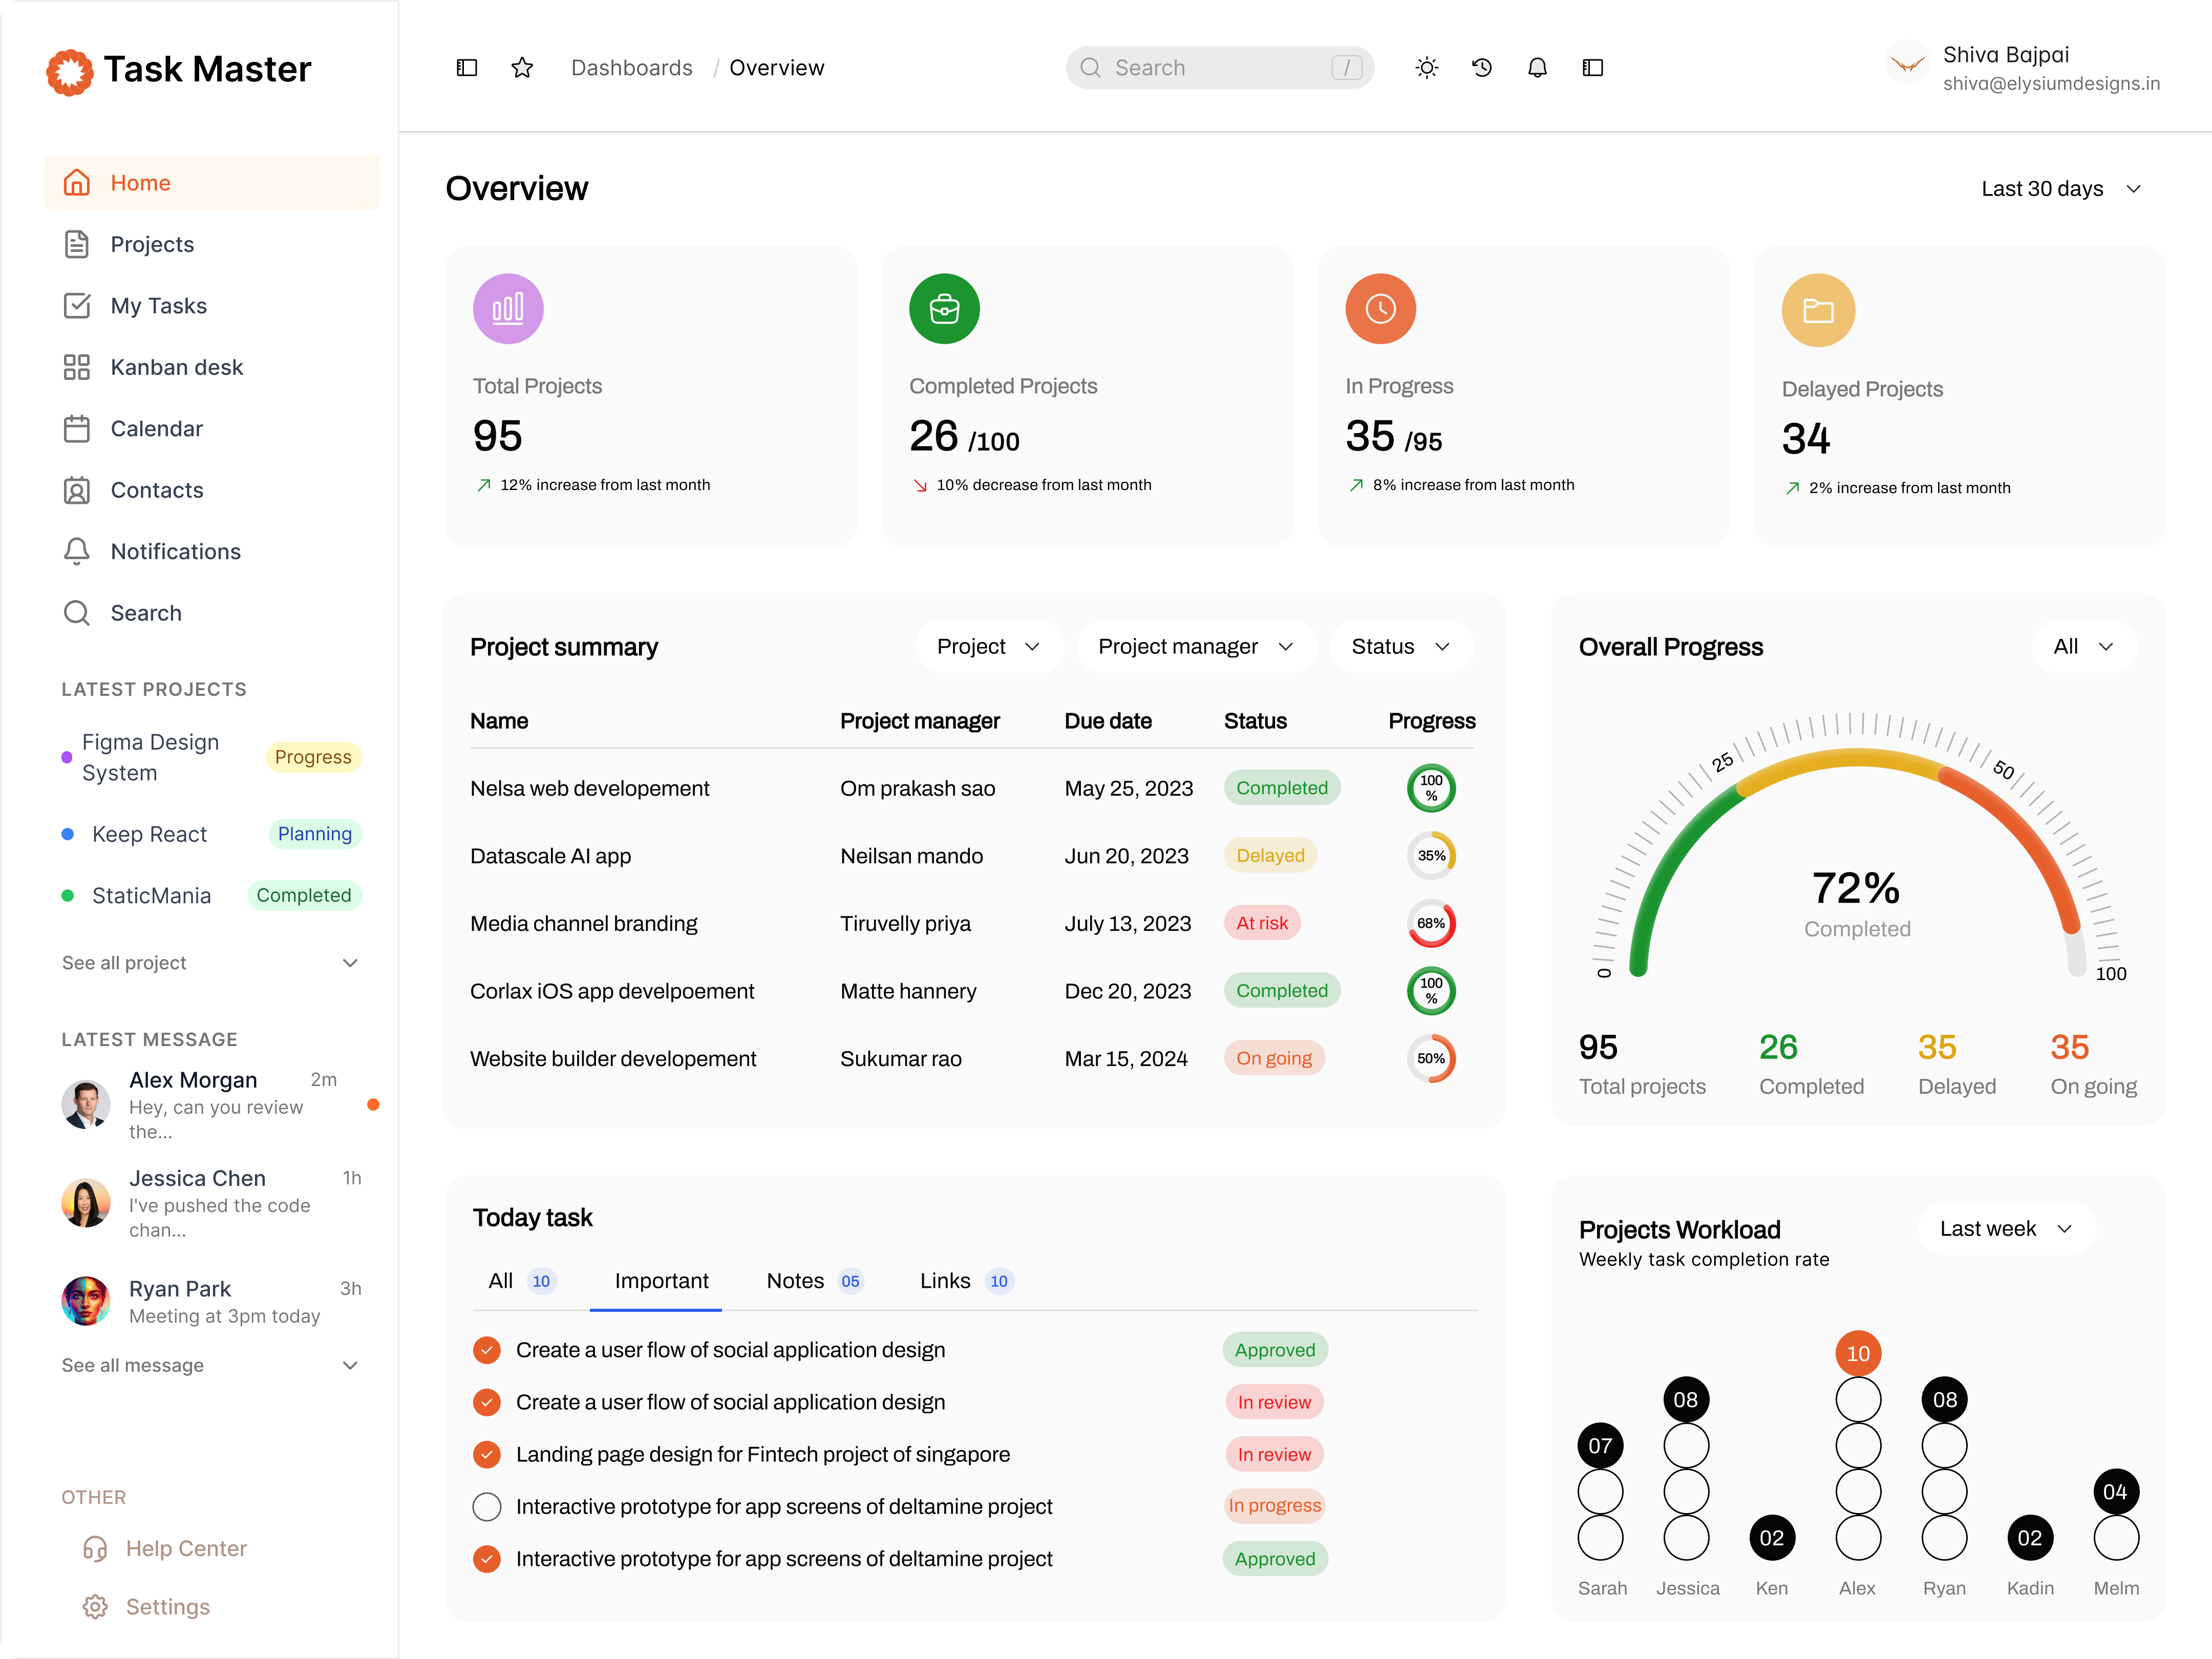Image resolution: width=2212 pixels, height=1659 pixels.
Task: Open Calendar in sidebar
Action: (156, 429)
